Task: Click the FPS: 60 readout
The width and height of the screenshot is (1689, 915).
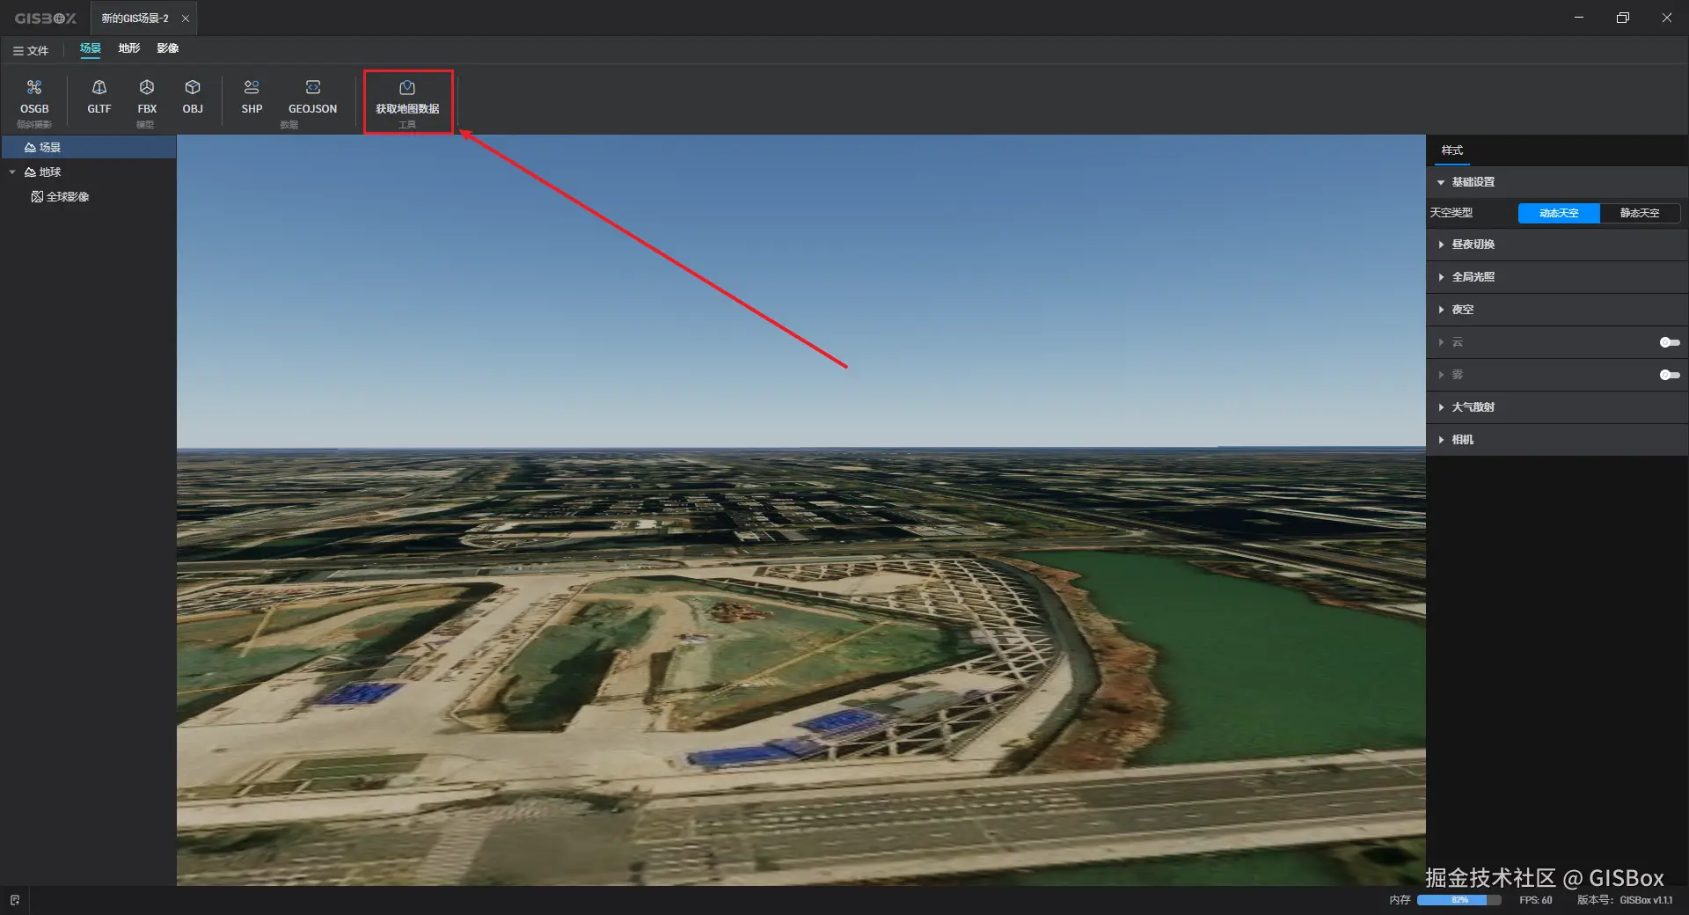Action: pyautogui.click(x=1535, y=900)
